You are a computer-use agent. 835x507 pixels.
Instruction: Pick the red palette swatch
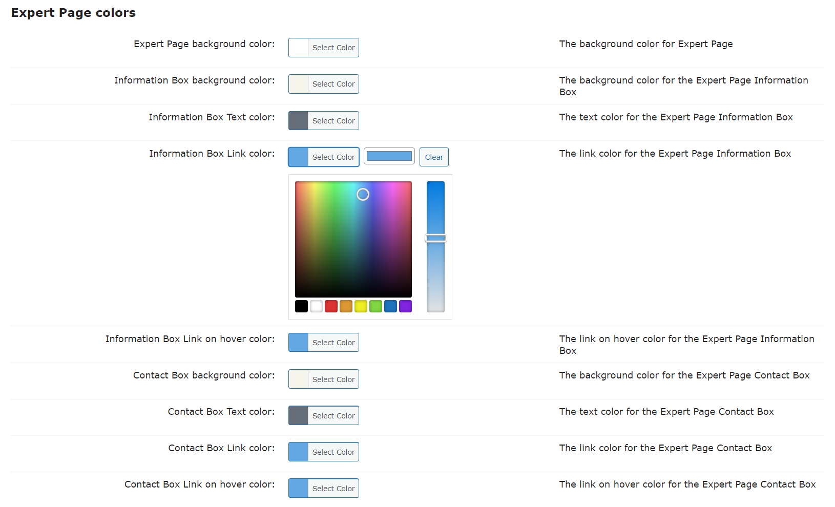pyautogui.click(x=331, y=306)
